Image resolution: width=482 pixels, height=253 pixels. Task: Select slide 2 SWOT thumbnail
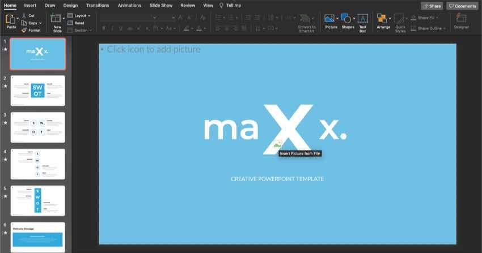(37, 91)
